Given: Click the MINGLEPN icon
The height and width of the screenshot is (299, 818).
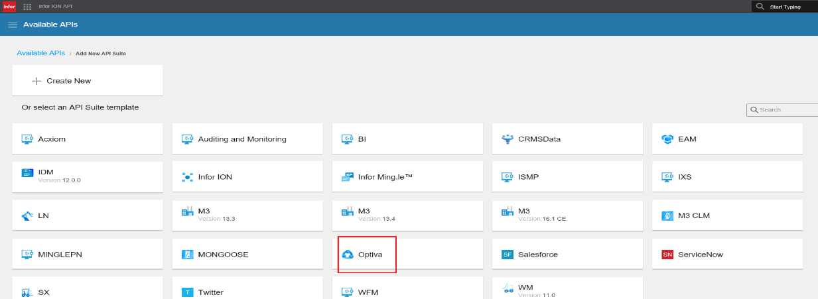Looking at the screenshot, I should pyautogui.click(x=27, y=254).
